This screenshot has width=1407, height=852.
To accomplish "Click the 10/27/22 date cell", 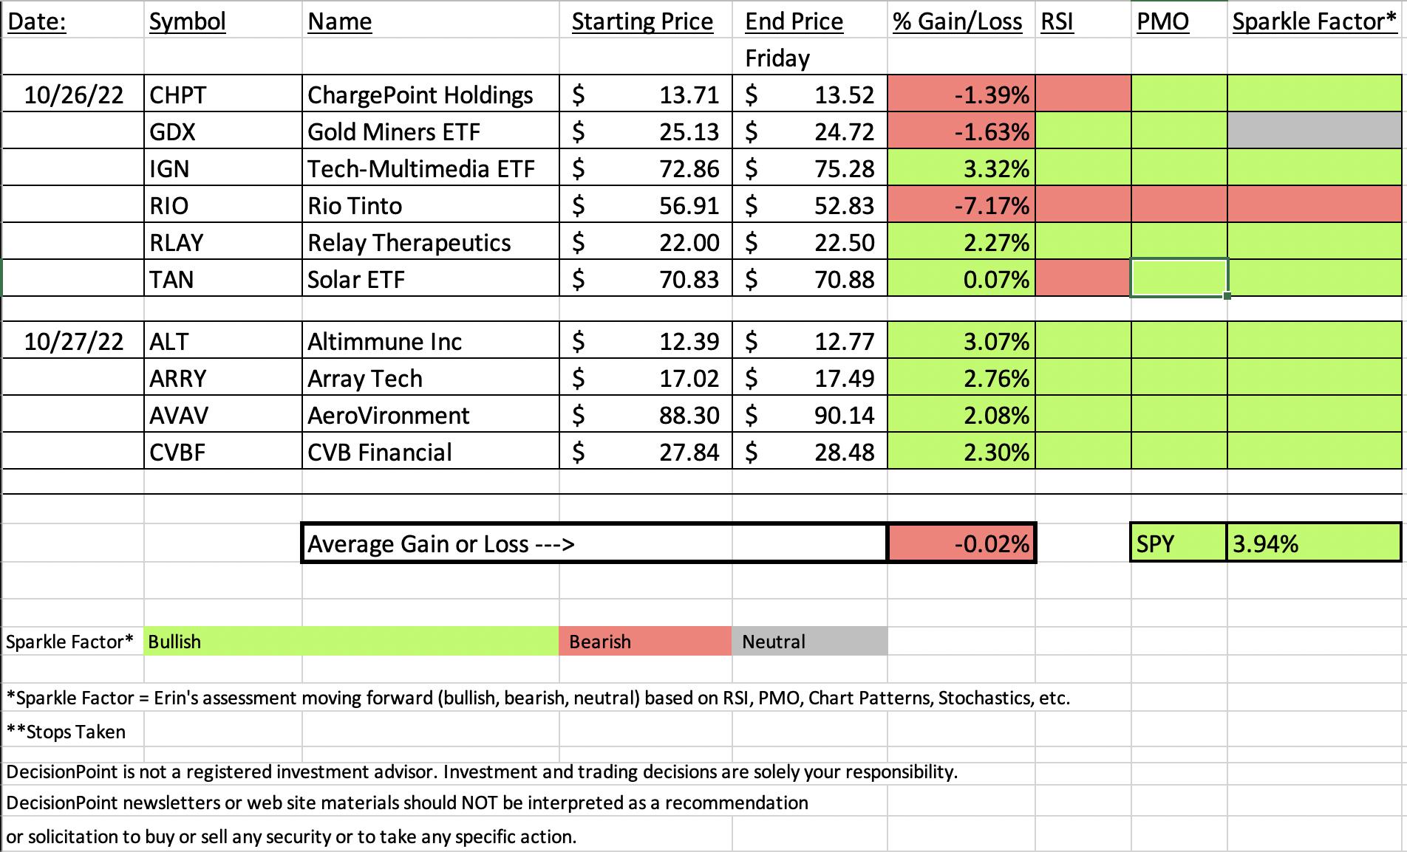I will 74,341.
